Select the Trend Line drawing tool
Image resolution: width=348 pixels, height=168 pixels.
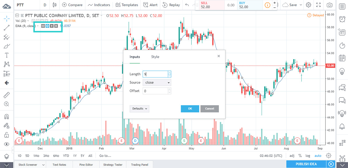(6, 27)
